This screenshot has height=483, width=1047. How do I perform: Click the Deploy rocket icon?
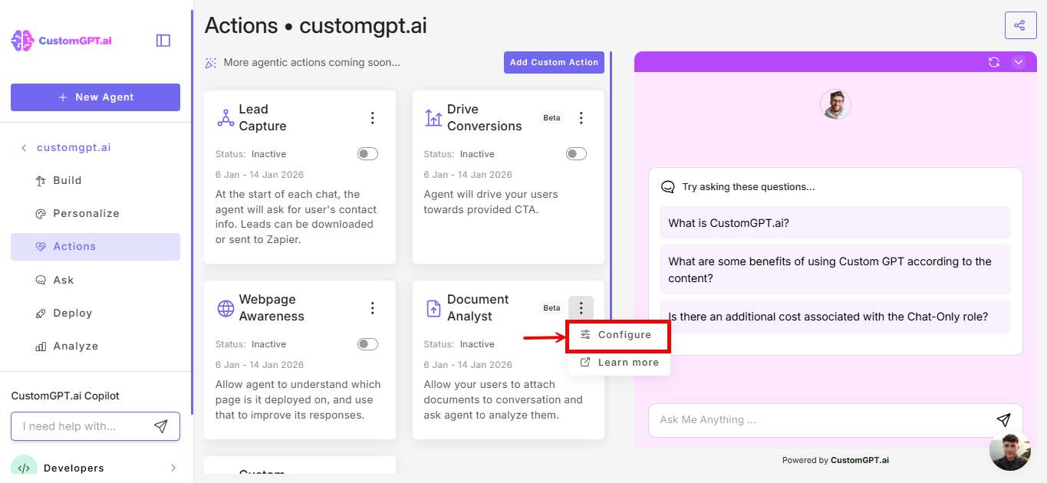41,314
